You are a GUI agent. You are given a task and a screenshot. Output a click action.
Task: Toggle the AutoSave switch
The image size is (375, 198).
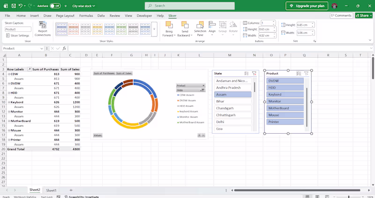(55, 6)
